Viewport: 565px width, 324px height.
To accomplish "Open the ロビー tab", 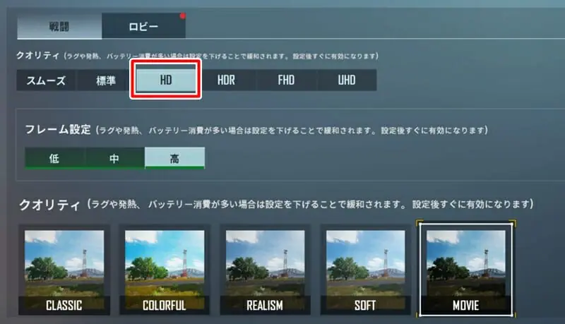I will coord(143,26).
